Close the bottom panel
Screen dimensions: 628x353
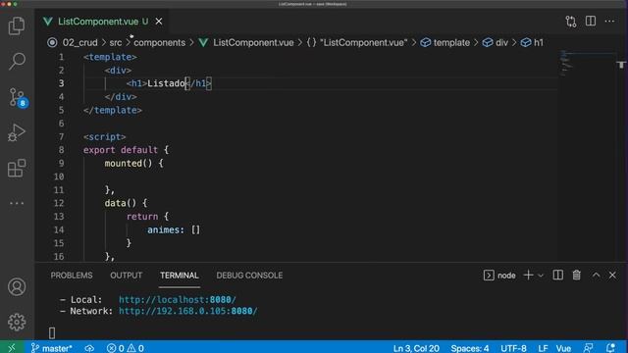point(612,275)
